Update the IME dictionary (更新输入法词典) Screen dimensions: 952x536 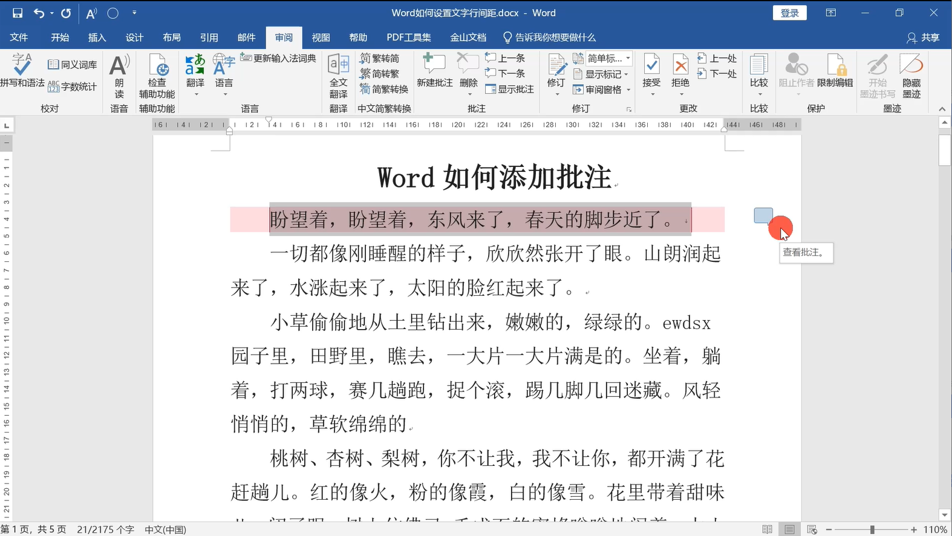(278, 58)
